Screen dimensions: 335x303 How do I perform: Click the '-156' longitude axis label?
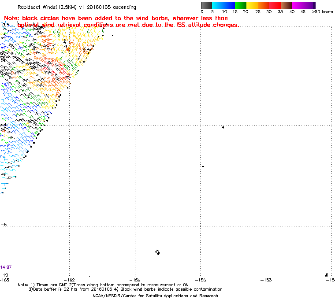(201, 280)
